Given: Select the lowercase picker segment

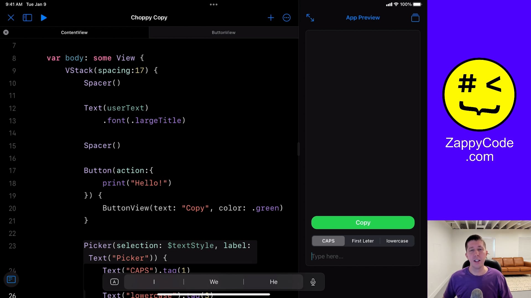Looking at the screenshot, I should click(x=397, y=241).
